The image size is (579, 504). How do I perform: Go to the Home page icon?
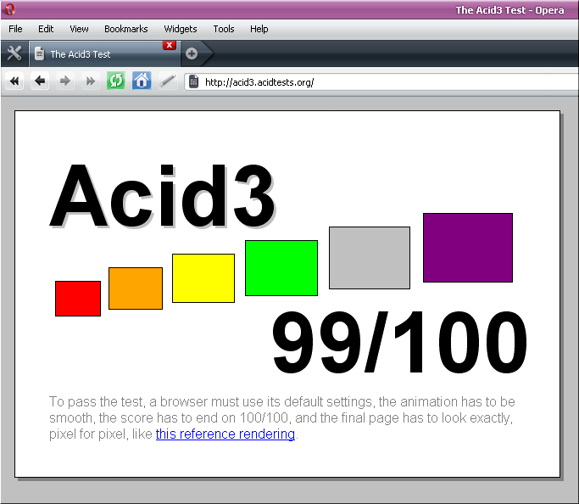pyautogui.click(x=142, y=81)
